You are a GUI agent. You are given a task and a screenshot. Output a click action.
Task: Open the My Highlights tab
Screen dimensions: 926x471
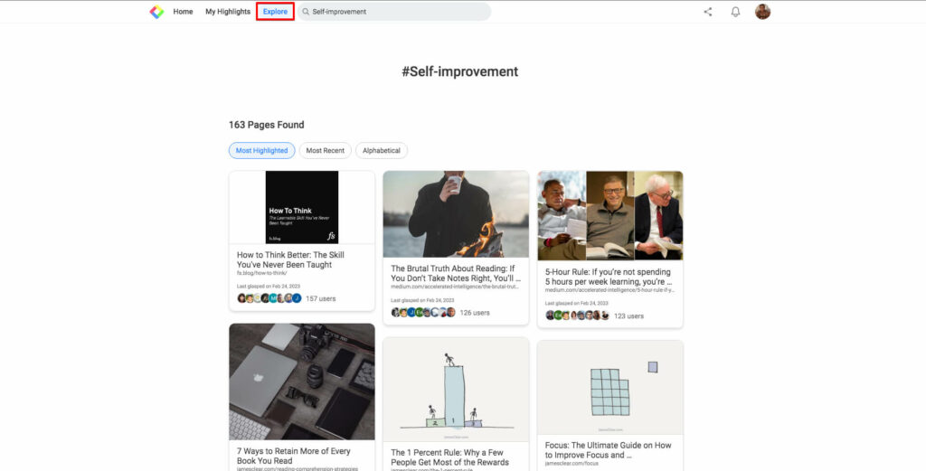coord(228,12)
